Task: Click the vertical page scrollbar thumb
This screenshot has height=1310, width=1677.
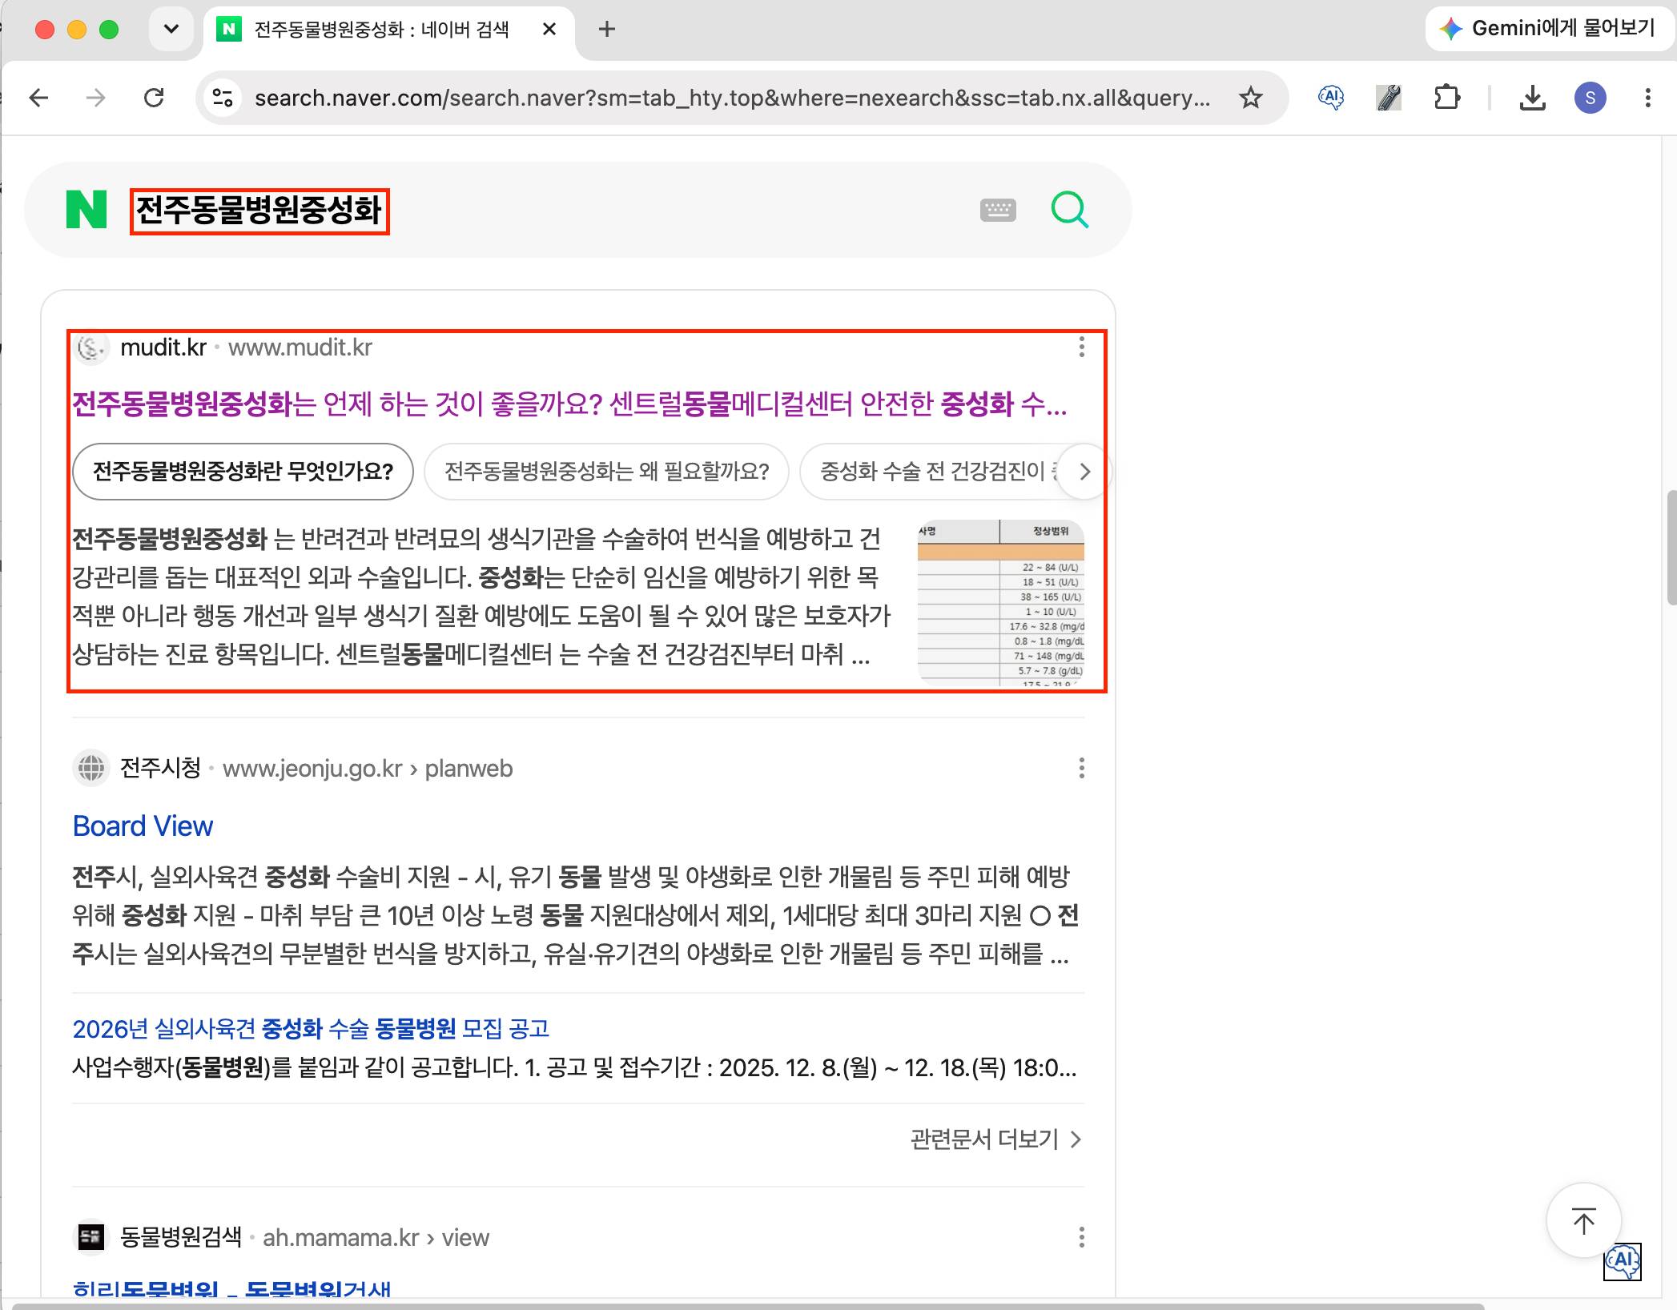Action: pos(1671,549)
